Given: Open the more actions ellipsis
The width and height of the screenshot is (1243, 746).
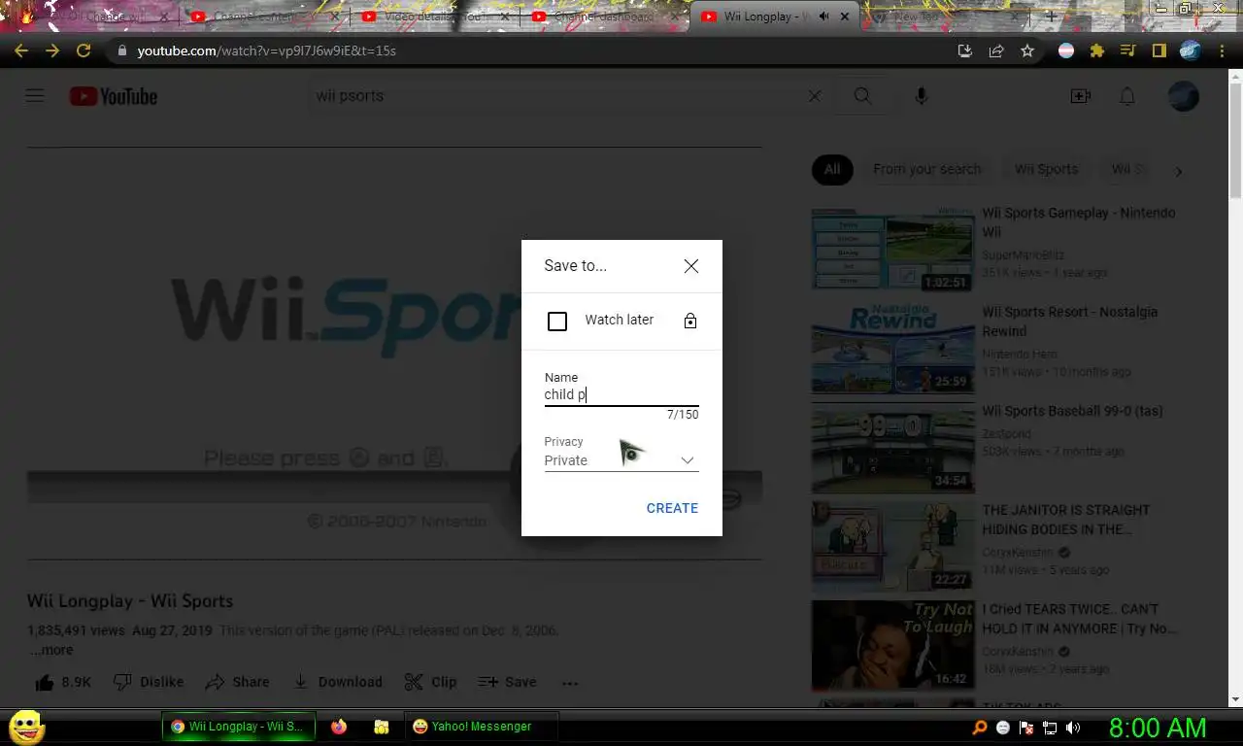Looking at the screenshot, I should (570, 683).
